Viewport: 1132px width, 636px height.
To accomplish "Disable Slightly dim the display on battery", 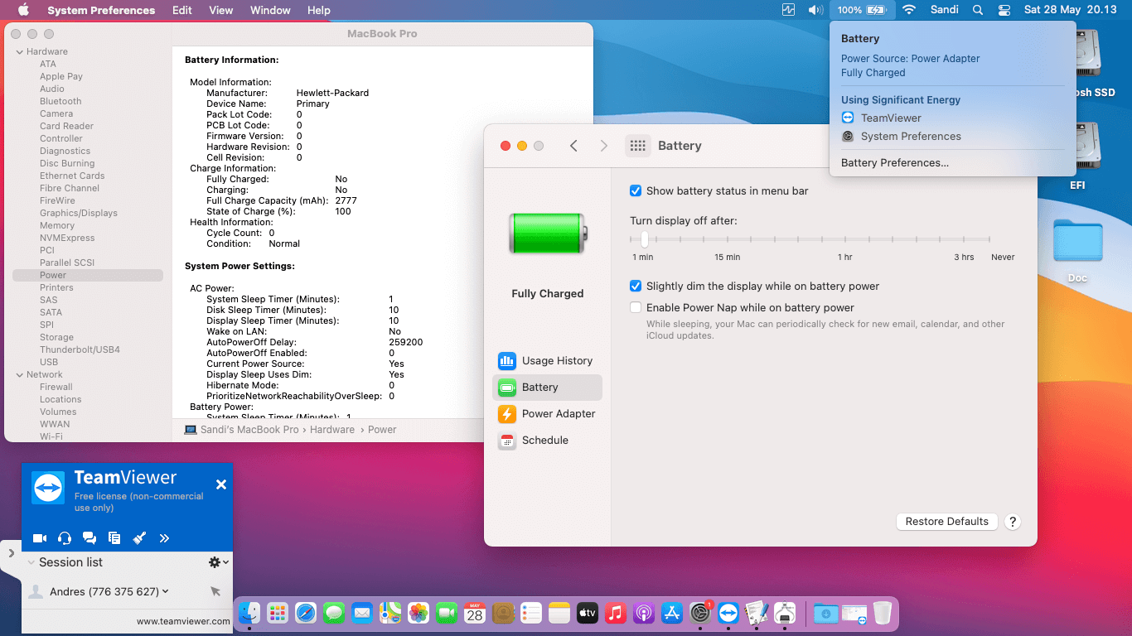I will click(636, 287).
